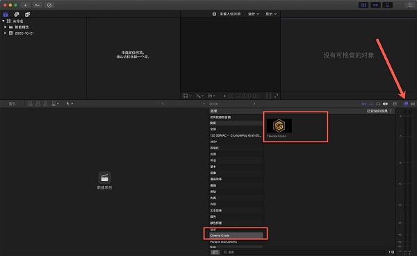The width and height of the screenshot is (417, 256).
Task: Select the CrumplePop Grain35 category
Action: tap(236, 135)
